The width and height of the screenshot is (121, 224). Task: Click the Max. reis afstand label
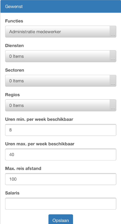(x=23, y=168)
